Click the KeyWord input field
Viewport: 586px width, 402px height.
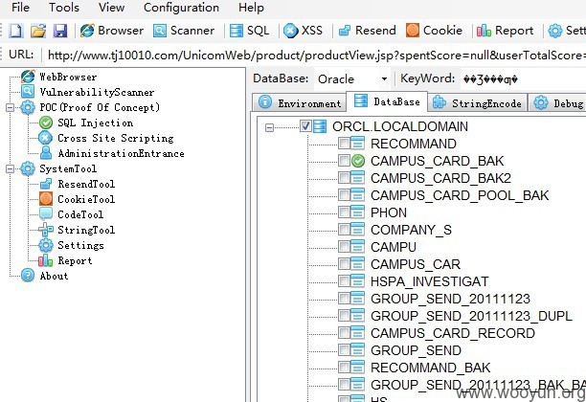523,78
